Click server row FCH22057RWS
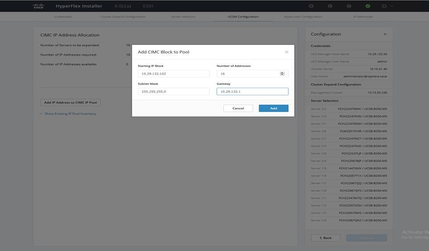The height and width of the screenshot is (251, 429). point(349,213)
